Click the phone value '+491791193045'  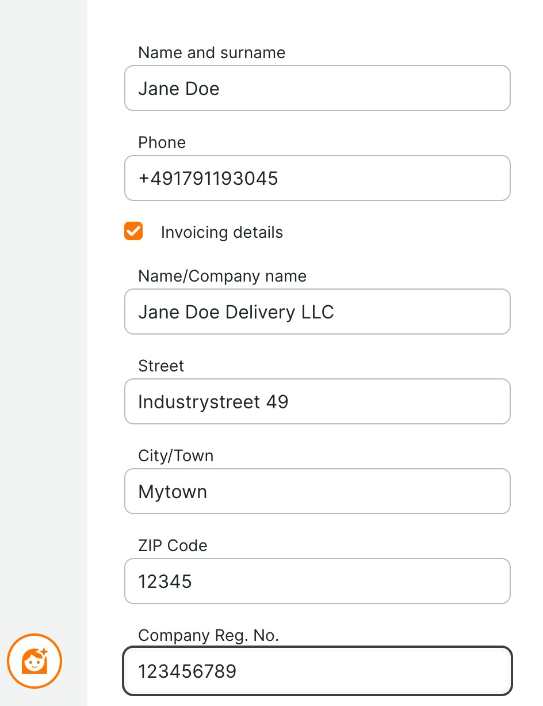tap(208, 179)
